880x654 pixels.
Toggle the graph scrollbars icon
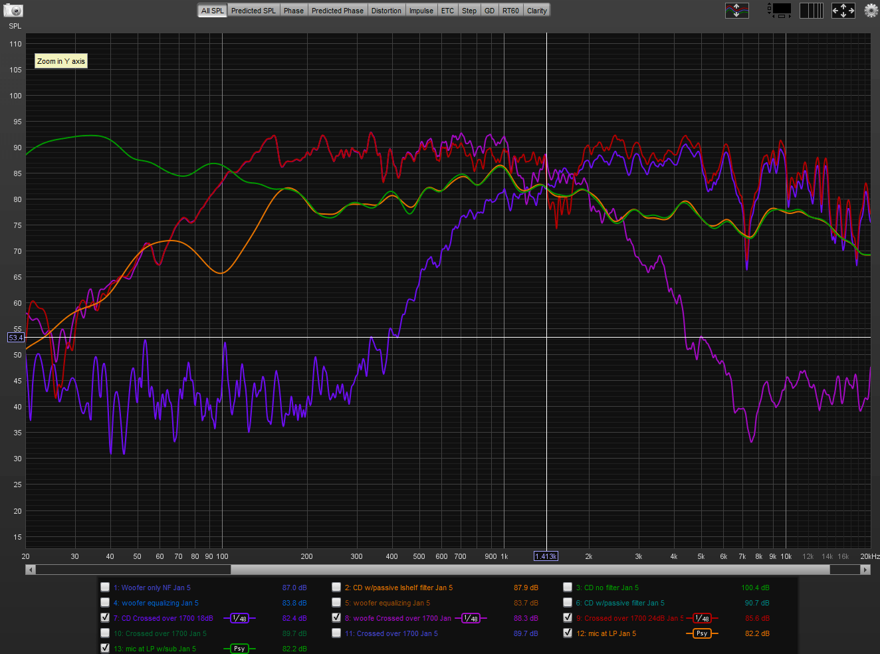779,11
